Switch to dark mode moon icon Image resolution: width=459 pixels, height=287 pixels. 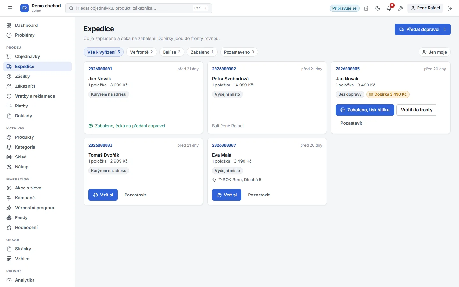[x=378, y=8]
